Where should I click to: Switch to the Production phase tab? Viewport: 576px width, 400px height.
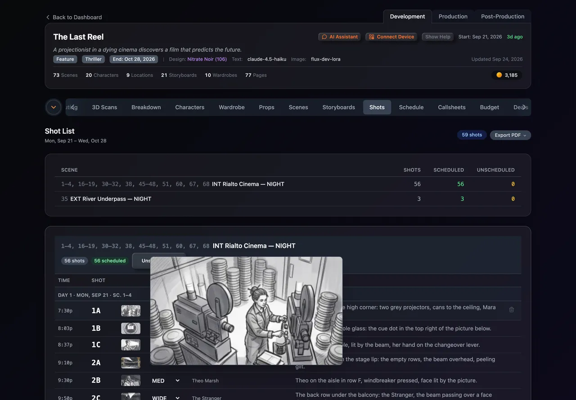(x=453, y=17)
